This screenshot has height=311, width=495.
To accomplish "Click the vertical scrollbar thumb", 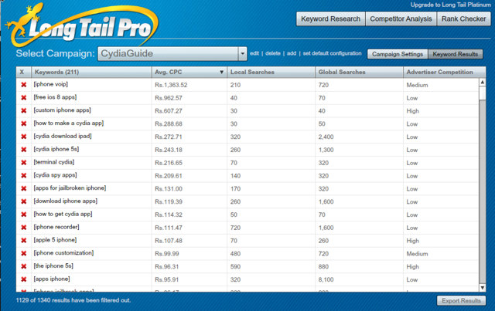I will coord(483,93).
